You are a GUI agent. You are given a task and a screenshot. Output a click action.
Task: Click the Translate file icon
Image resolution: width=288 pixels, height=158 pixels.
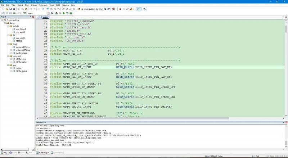click(x=3, y=13)
